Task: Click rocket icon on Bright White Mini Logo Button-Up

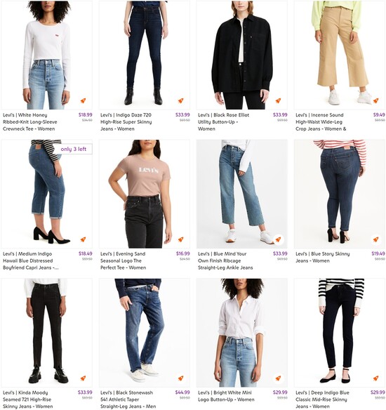Action: pyautogui.click(x=278, y=378)
